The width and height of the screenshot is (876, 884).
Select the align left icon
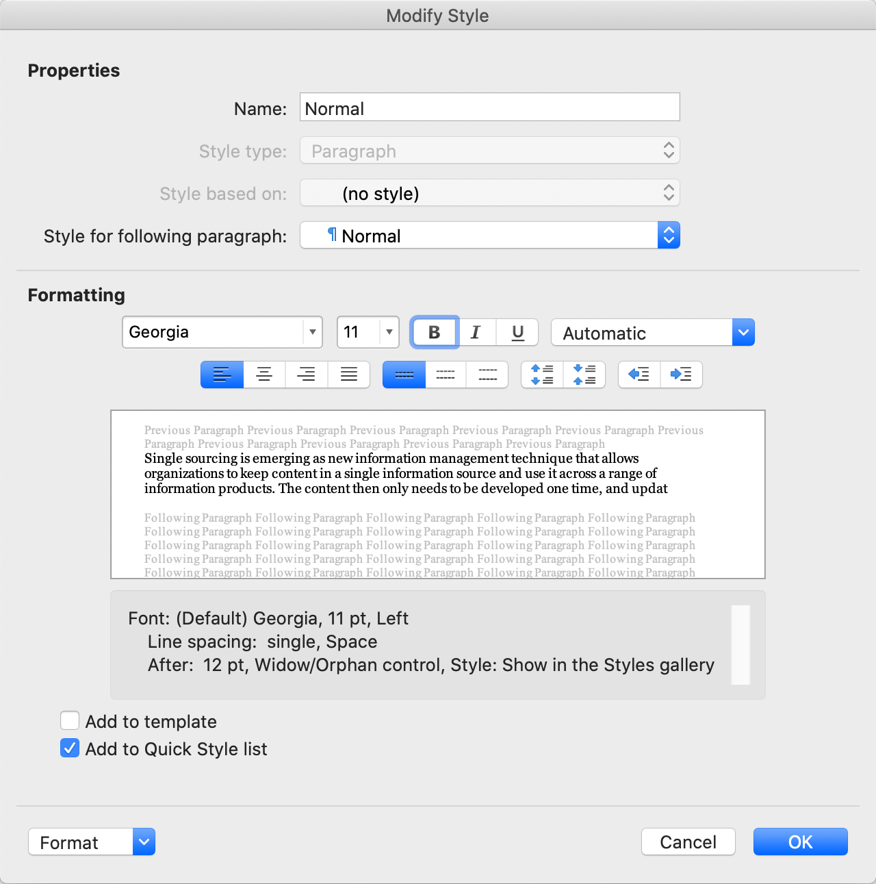tap(222, 375)
